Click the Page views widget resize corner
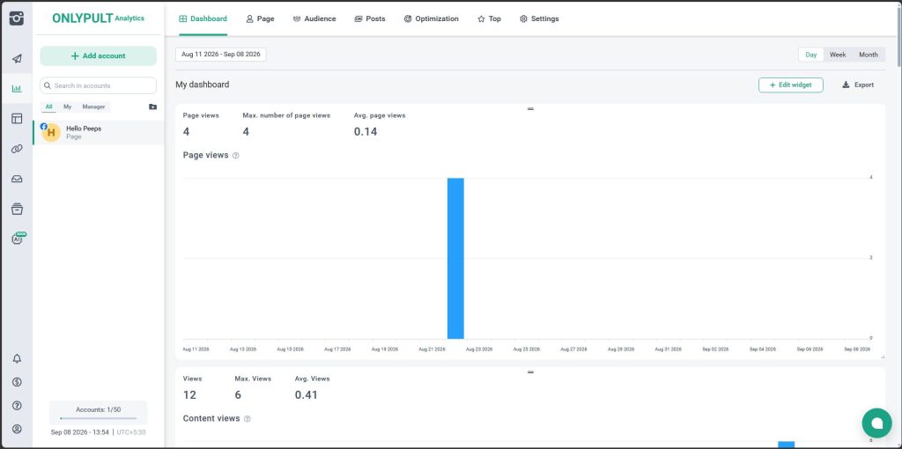Screen dimensions: 902x449 [883, 357]
